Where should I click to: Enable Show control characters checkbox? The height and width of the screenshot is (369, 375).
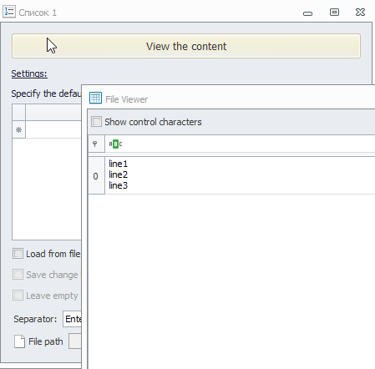(x=96, y=122)
